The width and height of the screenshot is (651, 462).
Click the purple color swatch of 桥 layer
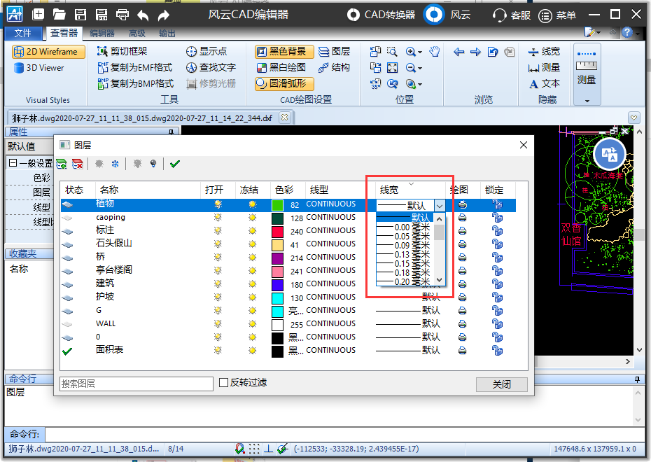(x=277, y=257)
